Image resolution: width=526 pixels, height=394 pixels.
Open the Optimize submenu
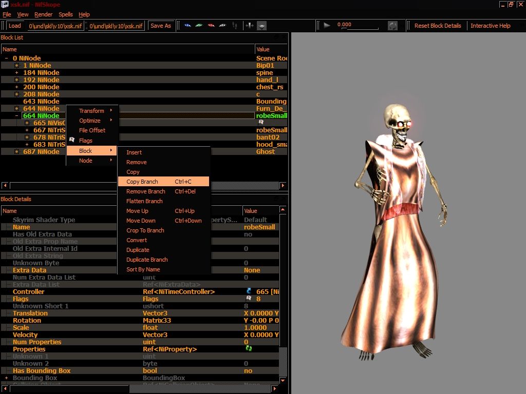(x=92, y=121)
